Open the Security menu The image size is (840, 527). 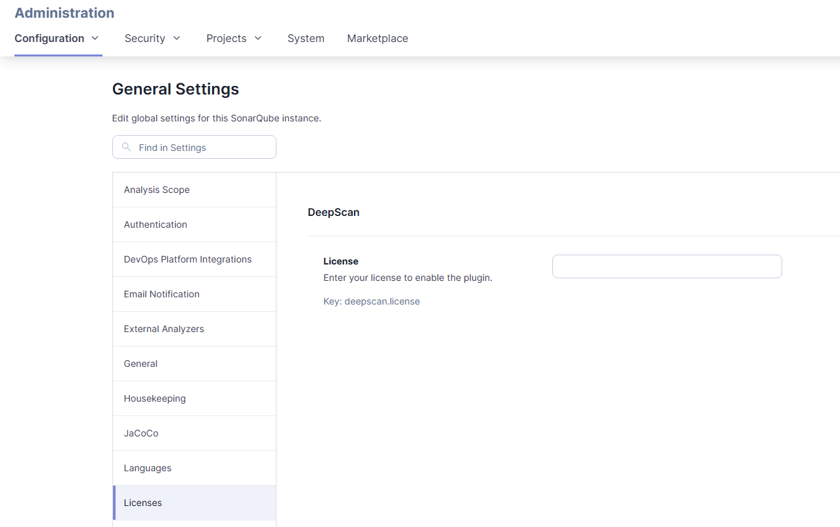152,38
